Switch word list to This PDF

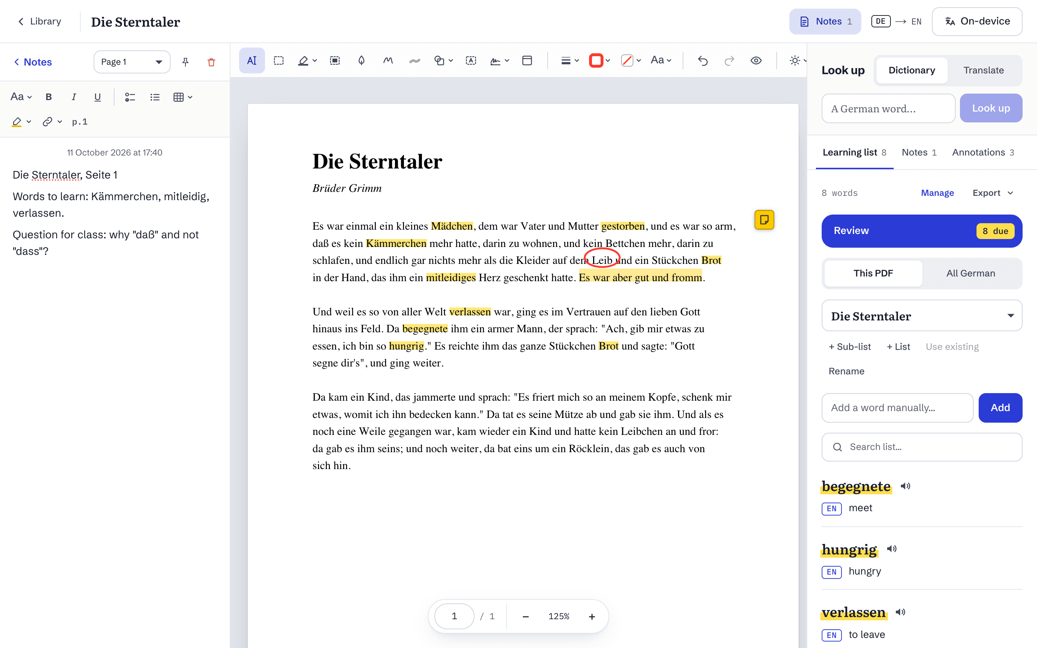point(873,273)
